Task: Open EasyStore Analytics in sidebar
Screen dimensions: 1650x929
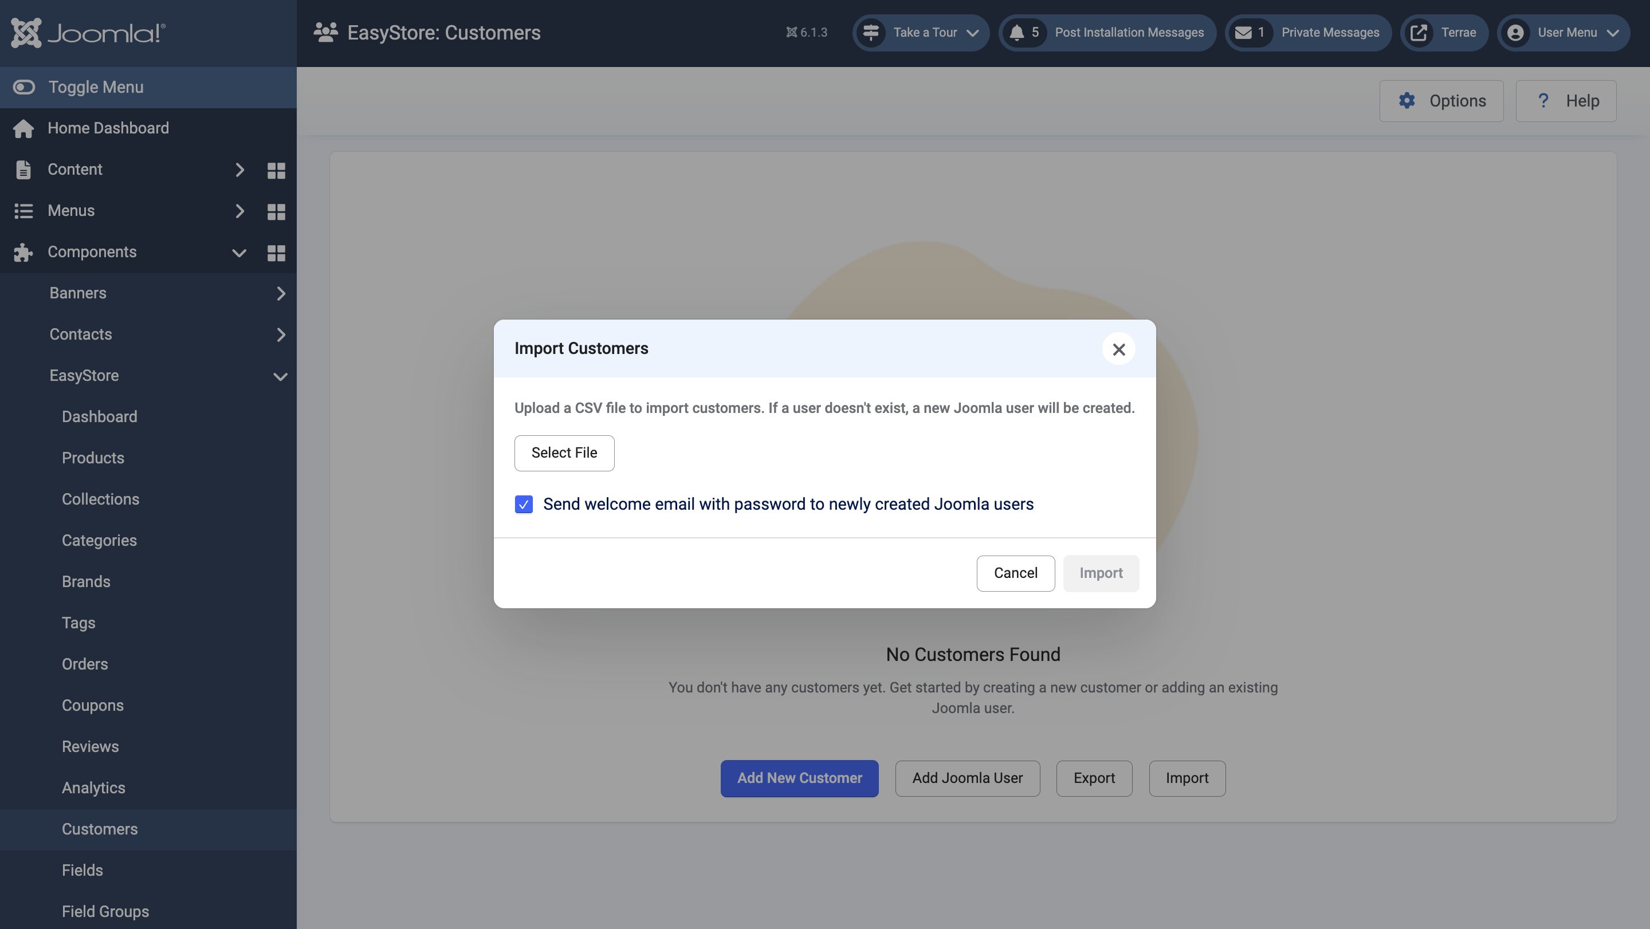Action: [x=93, y=788]
